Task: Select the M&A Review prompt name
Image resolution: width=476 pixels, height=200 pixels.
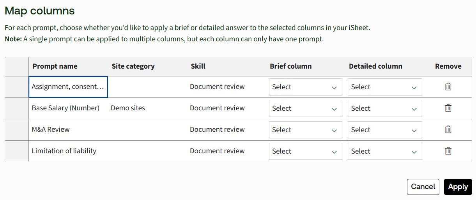Action: 51,129
